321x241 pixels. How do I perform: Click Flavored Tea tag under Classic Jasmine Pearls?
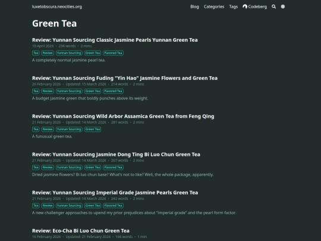[113, 53]
